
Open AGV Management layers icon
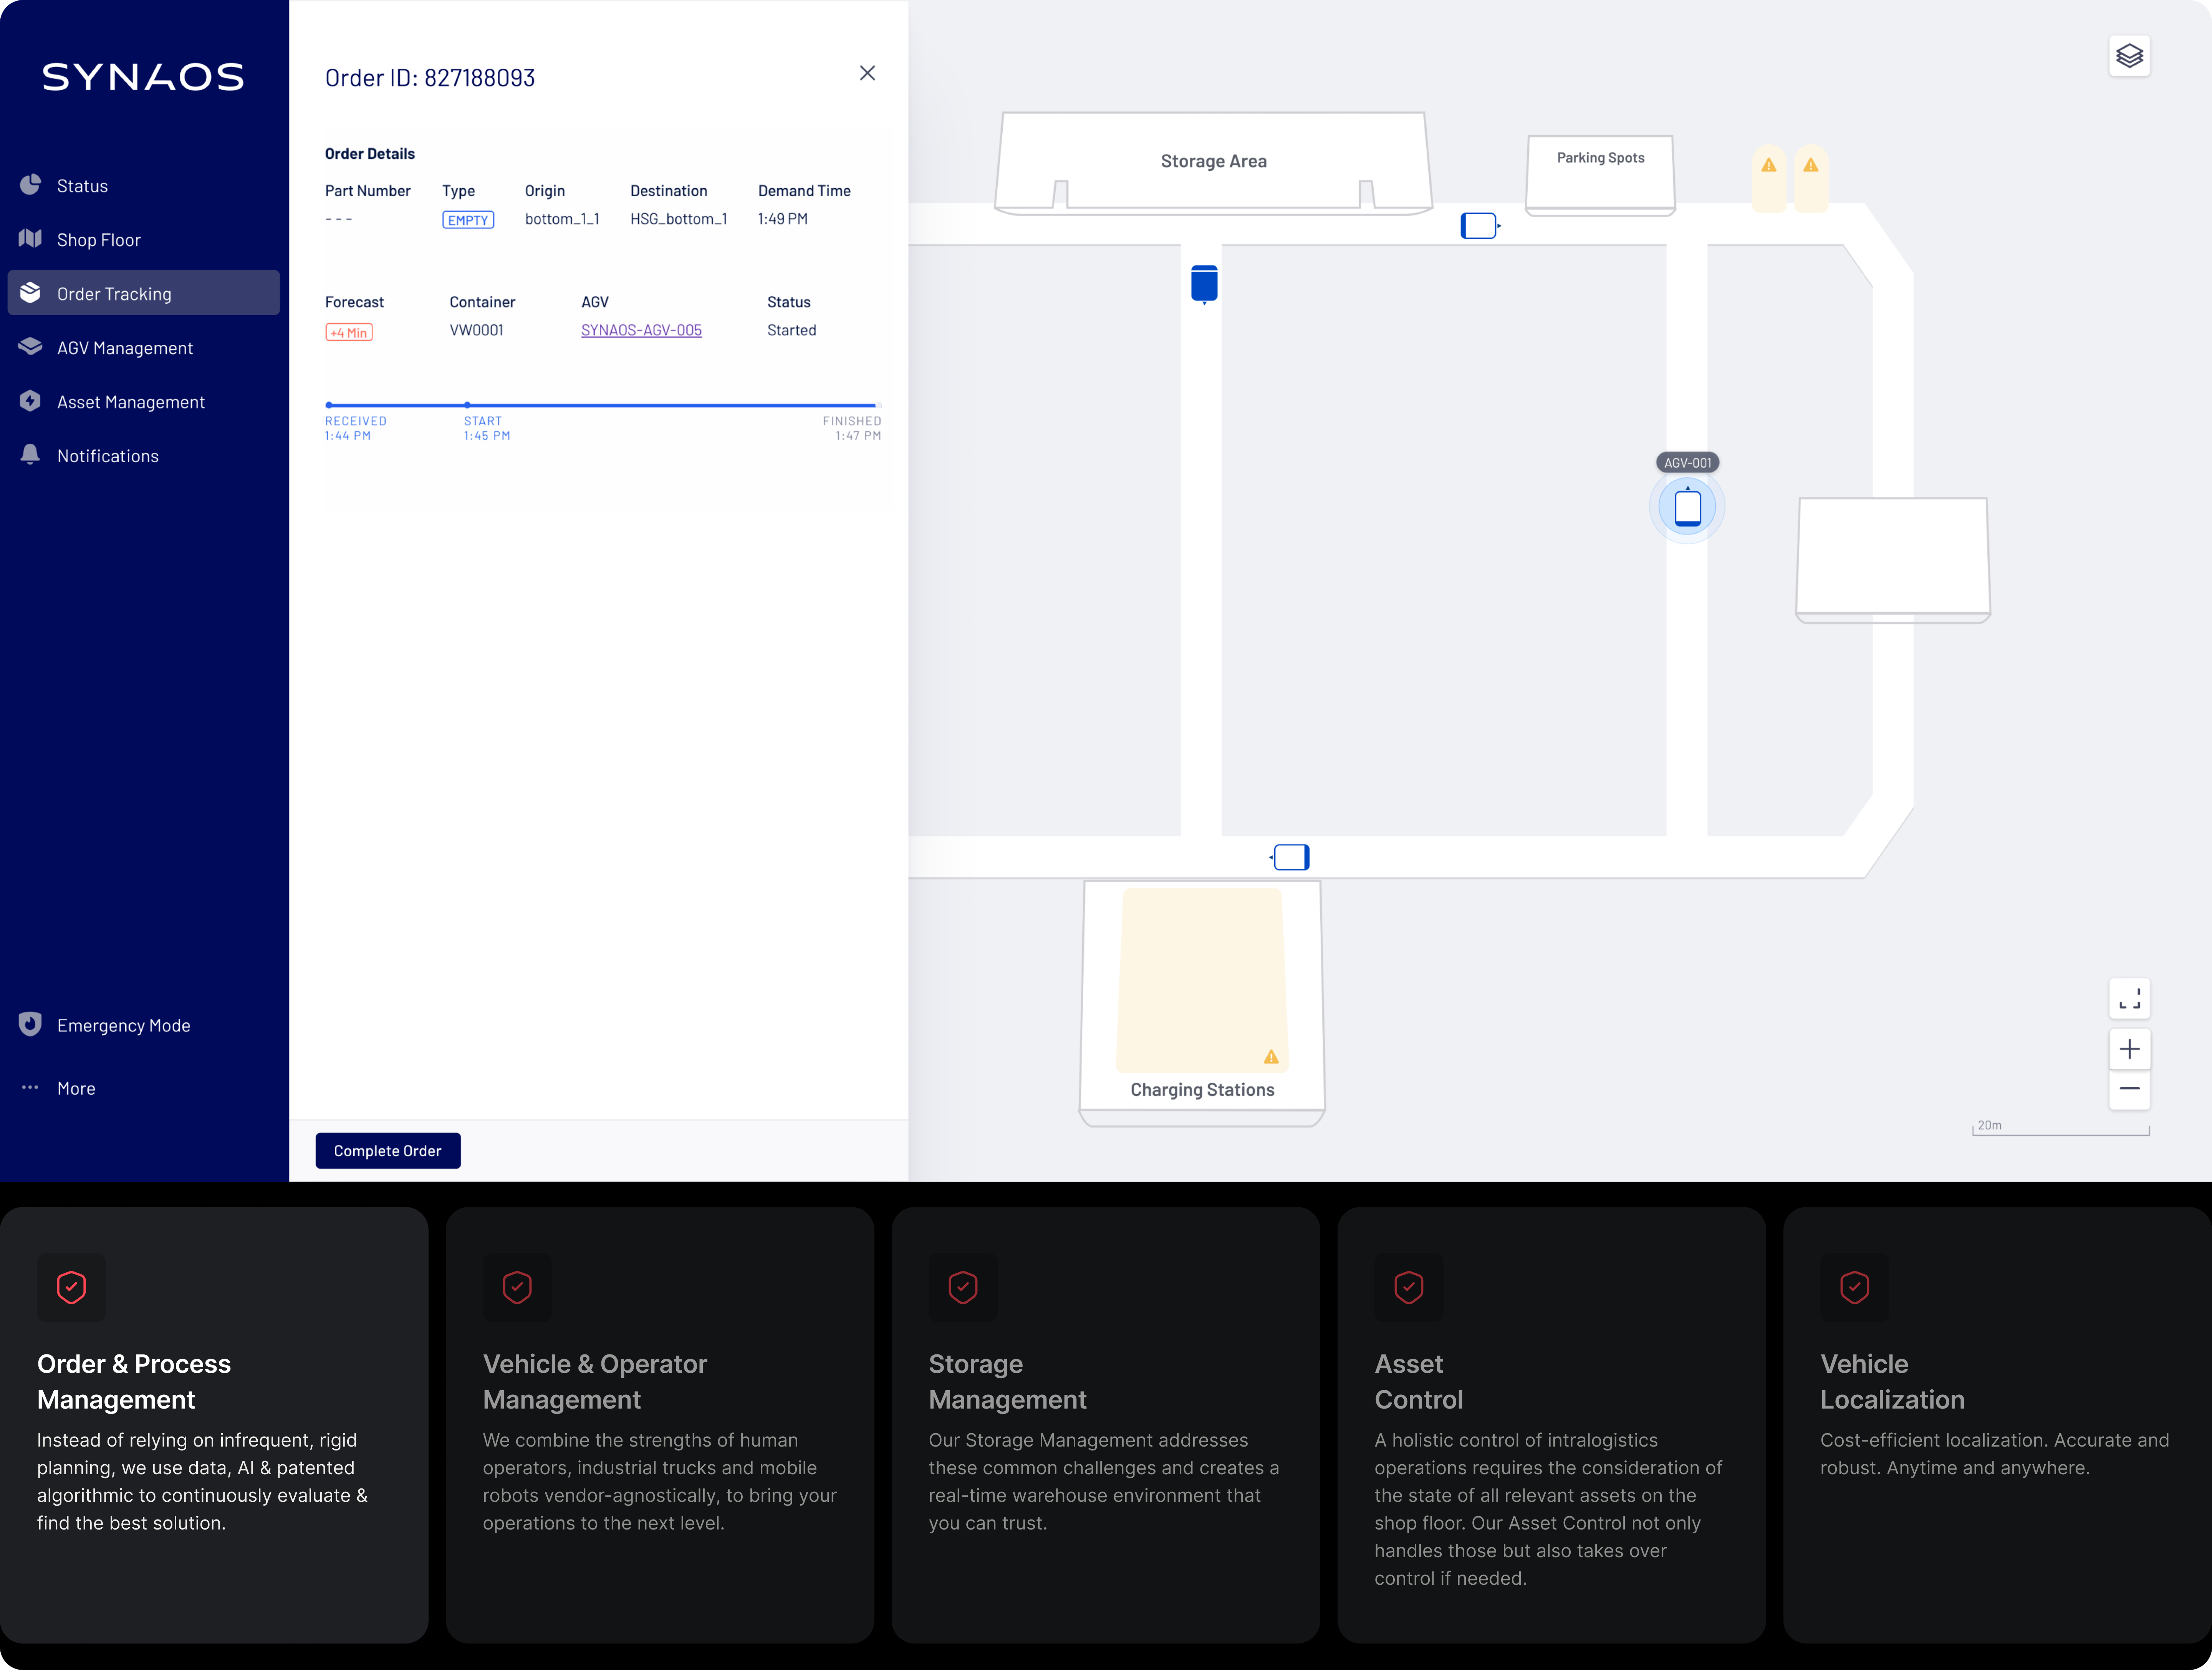(30, 347)
